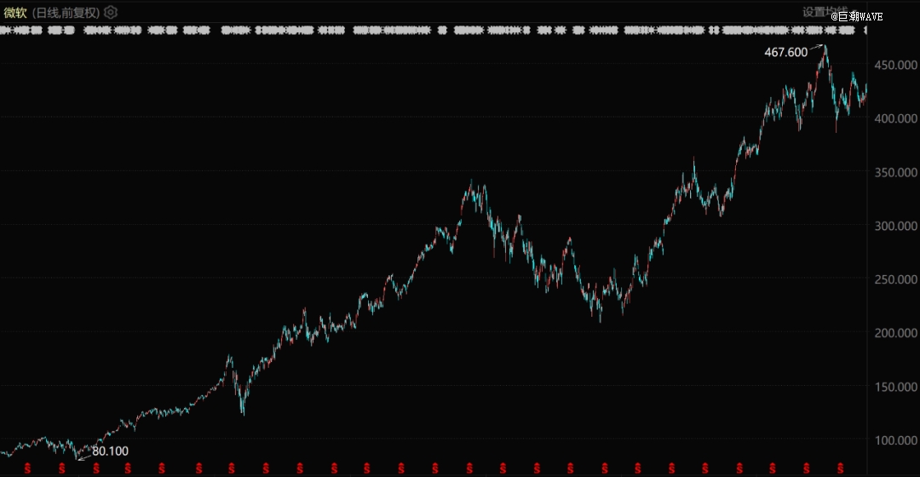
Task: Click the rightmost red dividend $ marker
Action: coord(840,468)
